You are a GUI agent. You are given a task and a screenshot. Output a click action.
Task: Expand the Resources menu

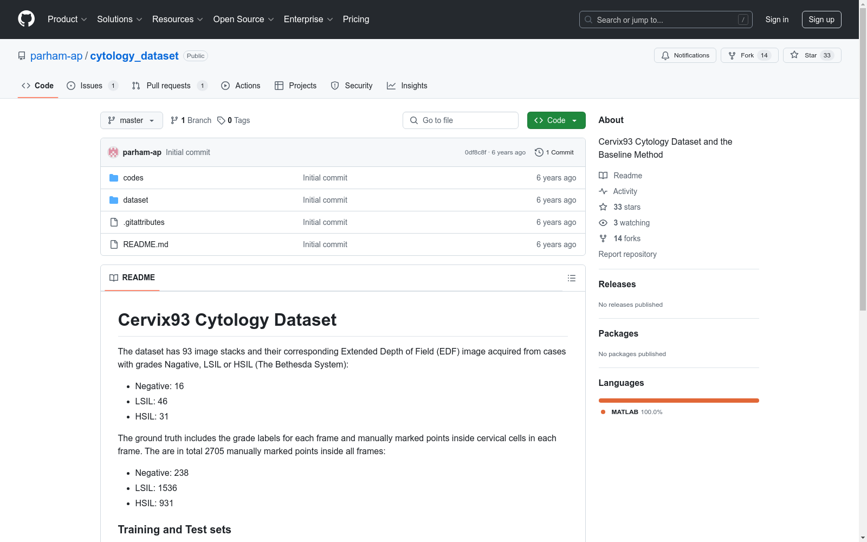pyautogui.click(x=178, y=19)
